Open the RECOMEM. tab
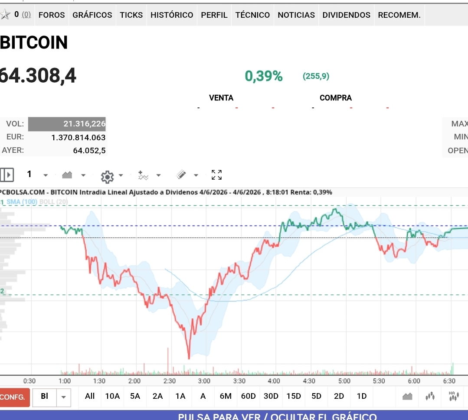The width and height of the screenshot is (468, 420). 399,15
